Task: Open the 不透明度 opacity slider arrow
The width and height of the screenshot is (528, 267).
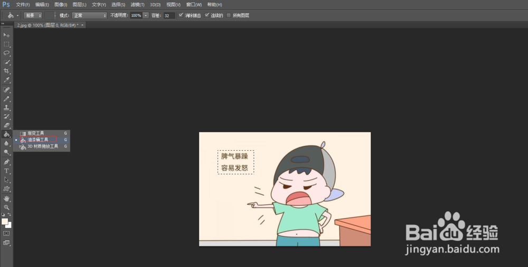Action: coord(146,15)
